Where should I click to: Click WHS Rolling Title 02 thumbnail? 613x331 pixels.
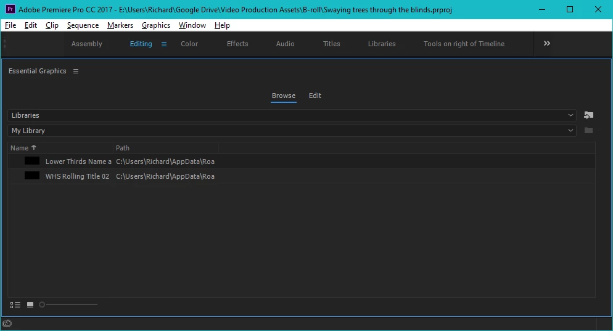(32, 176)
